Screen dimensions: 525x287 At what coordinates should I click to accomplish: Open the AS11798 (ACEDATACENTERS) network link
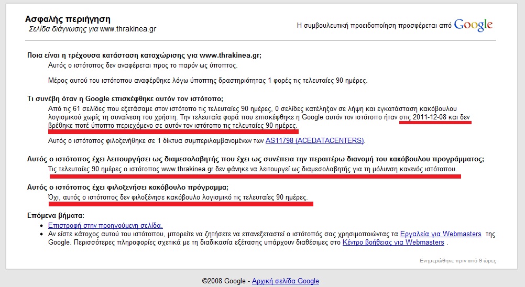tap(315, 140)
